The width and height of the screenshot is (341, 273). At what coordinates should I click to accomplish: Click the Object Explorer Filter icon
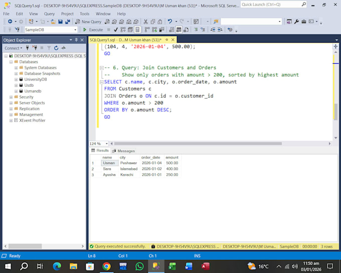pyautogui.click(x=49, y=48)
